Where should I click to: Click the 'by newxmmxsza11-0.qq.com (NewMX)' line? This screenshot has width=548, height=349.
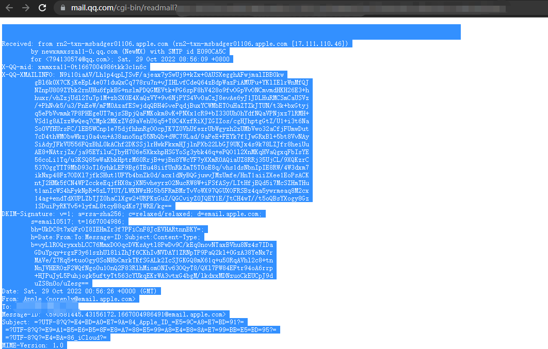(x=128, y=52)
